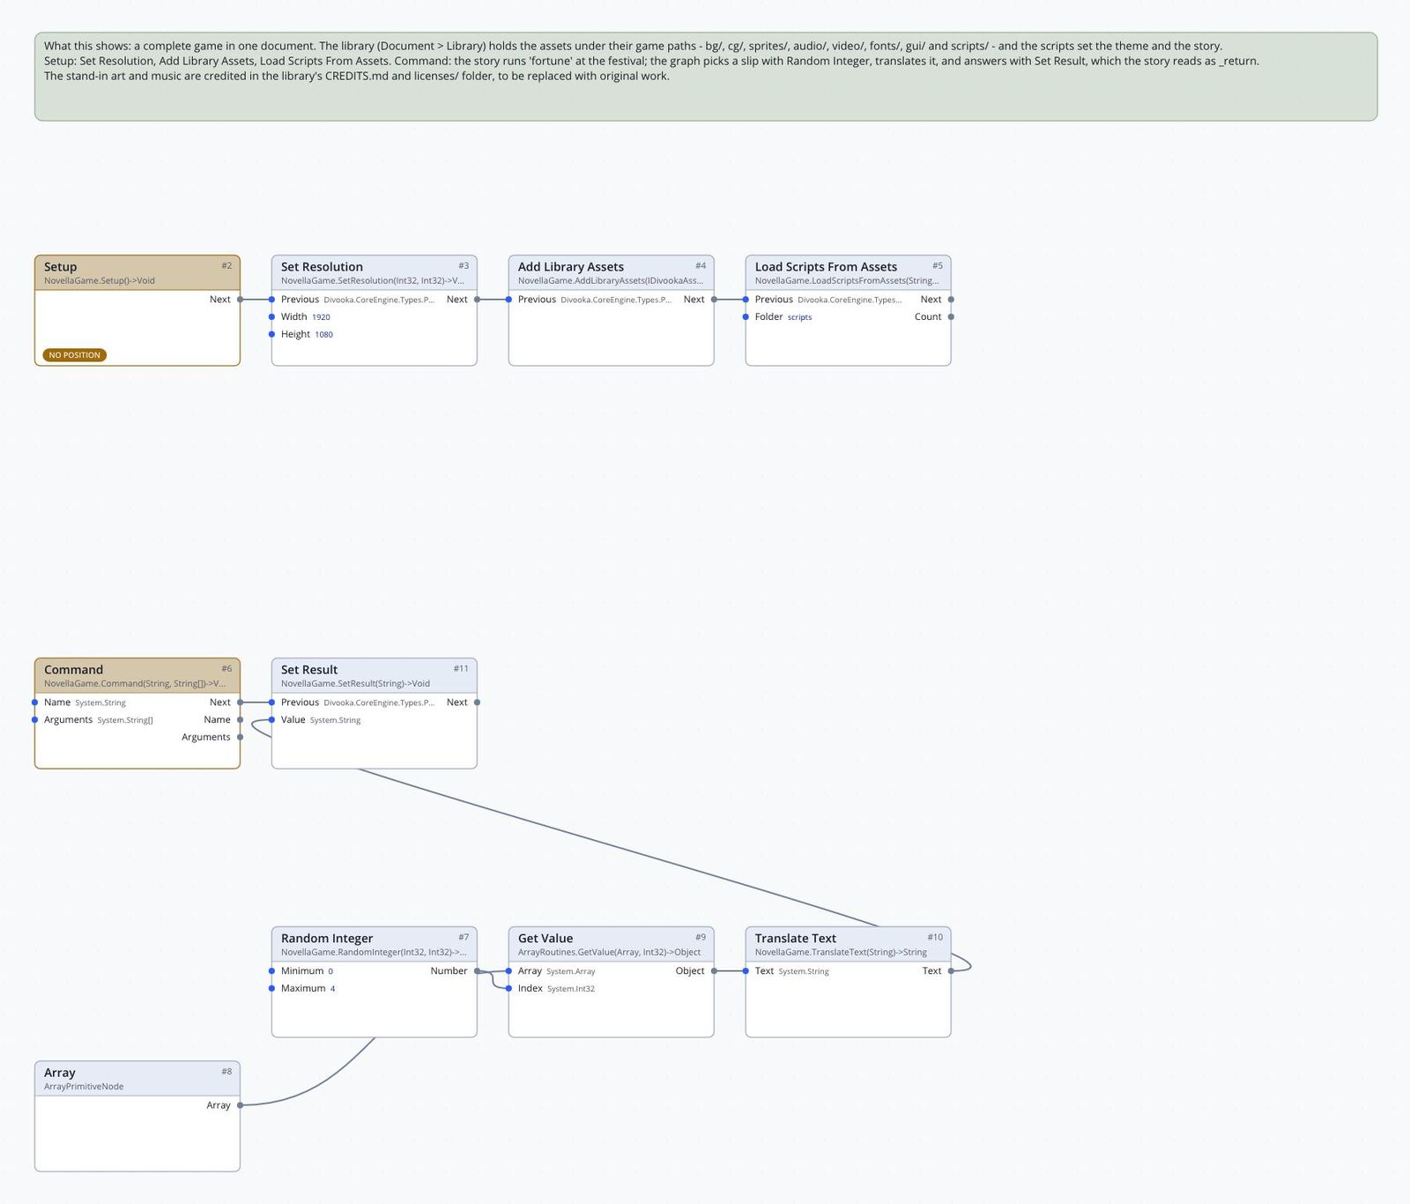
Task: Click the Maximum value 4
Action: click(x=332, y=989)
